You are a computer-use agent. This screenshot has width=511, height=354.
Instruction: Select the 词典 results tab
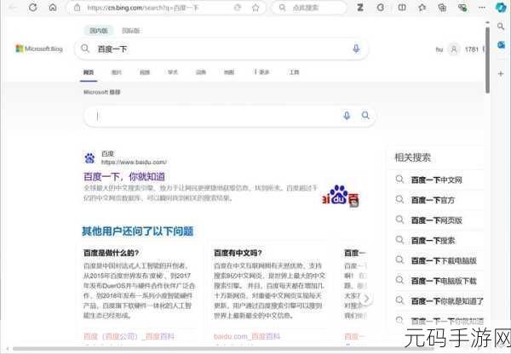pos(201,72)
